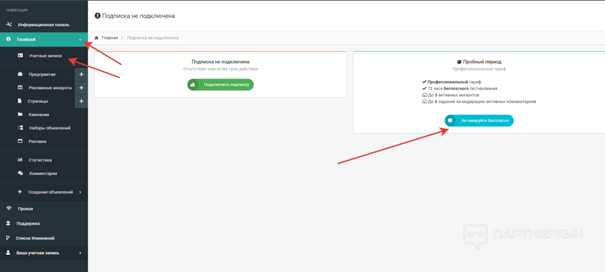This screenshot has height=272, width=605.
Task: Click text Отсутствует или истек срок действия
Action: click(221, 69)
